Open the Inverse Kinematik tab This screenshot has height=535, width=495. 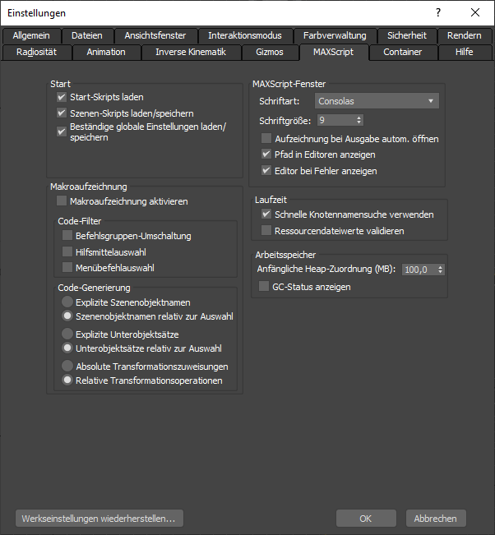[190, 52]
